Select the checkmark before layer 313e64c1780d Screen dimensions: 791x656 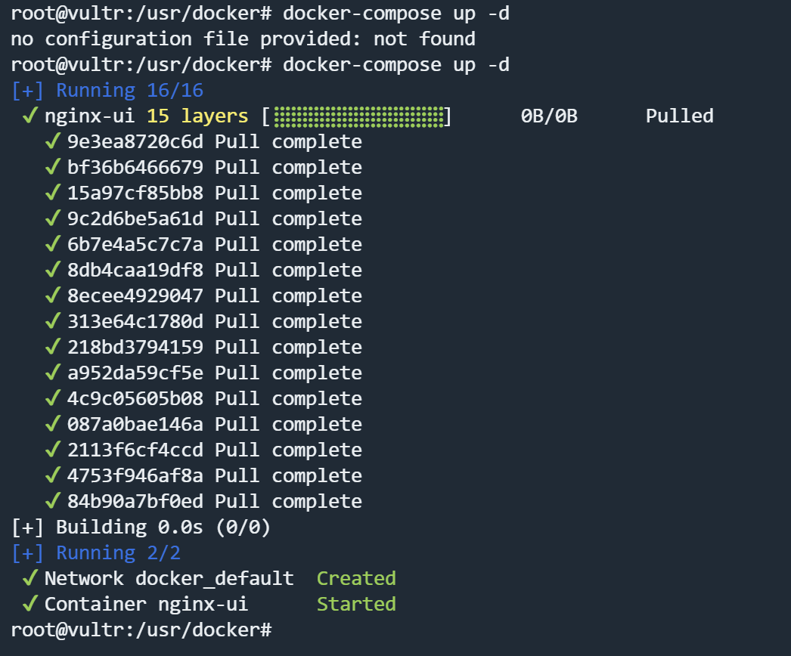pyautogui.click(x=52, y=322)
